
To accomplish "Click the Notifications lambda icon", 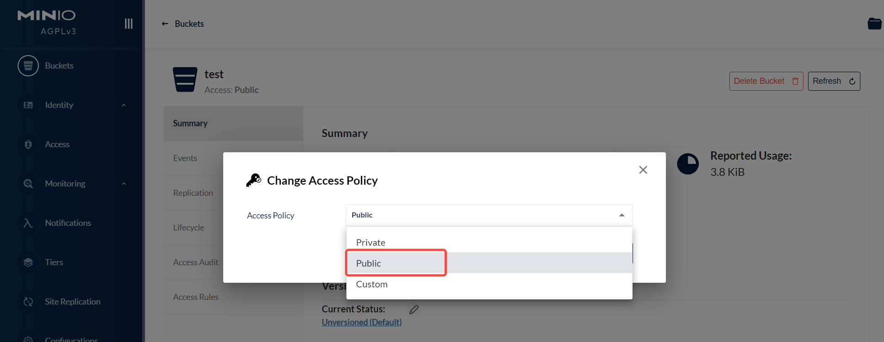I will pyautogui.click(x=28, y=223).
